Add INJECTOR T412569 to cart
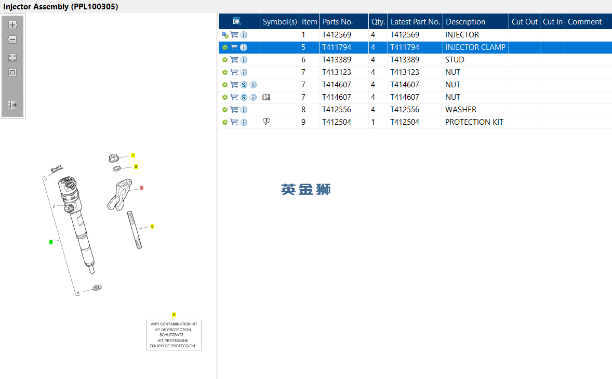This screenshot has width=612, height=379. pos(234,35)
